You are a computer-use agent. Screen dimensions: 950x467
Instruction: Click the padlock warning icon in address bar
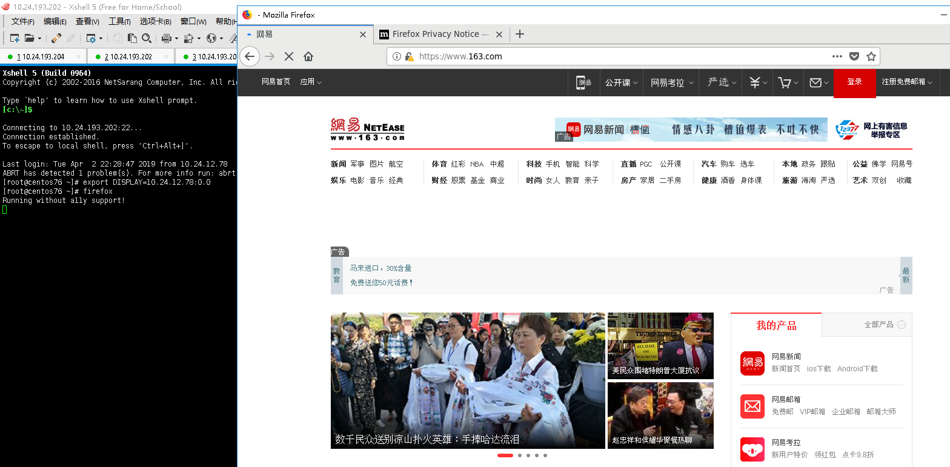(x=410, y=56)
